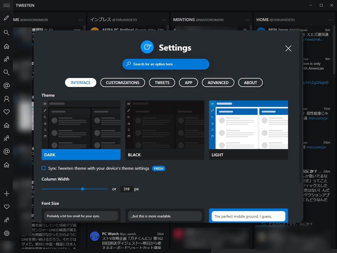The image size is (337, 253).
Task: Switch to the CUSTOMIZATIONS tab
Action: (122, 82)
